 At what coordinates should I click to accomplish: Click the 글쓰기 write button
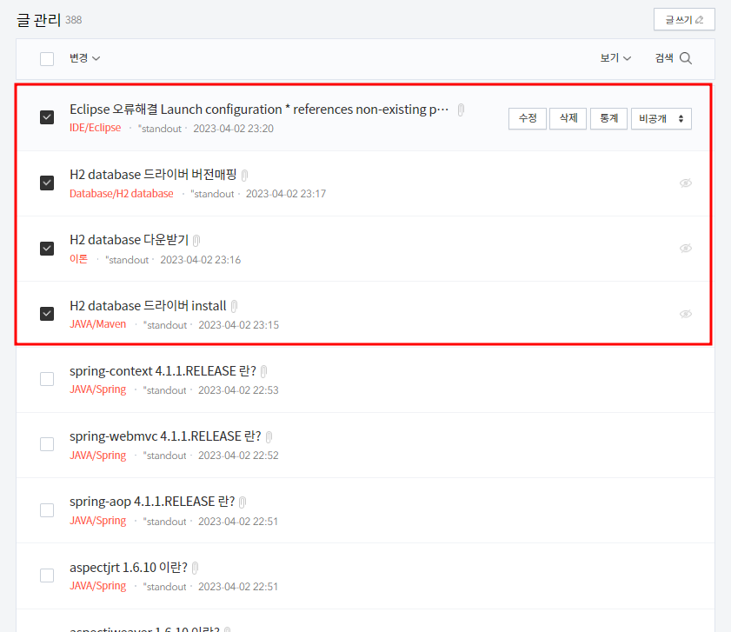[684, 20]
